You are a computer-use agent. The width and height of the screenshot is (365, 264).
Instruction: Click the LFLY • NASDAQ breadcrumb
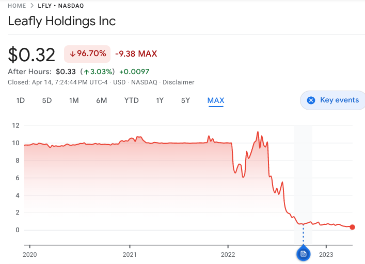tap(61, 6)
